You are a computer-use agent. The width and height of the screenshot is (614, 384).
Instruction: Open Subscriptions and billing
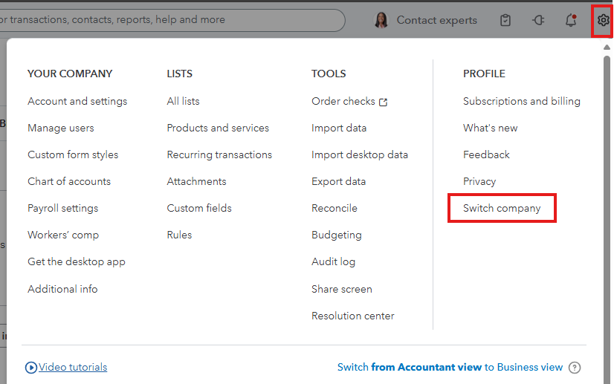521,101
